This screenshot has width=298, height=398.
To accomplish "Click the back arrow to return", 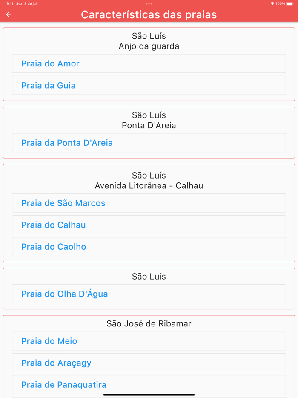I will point(8,14).
